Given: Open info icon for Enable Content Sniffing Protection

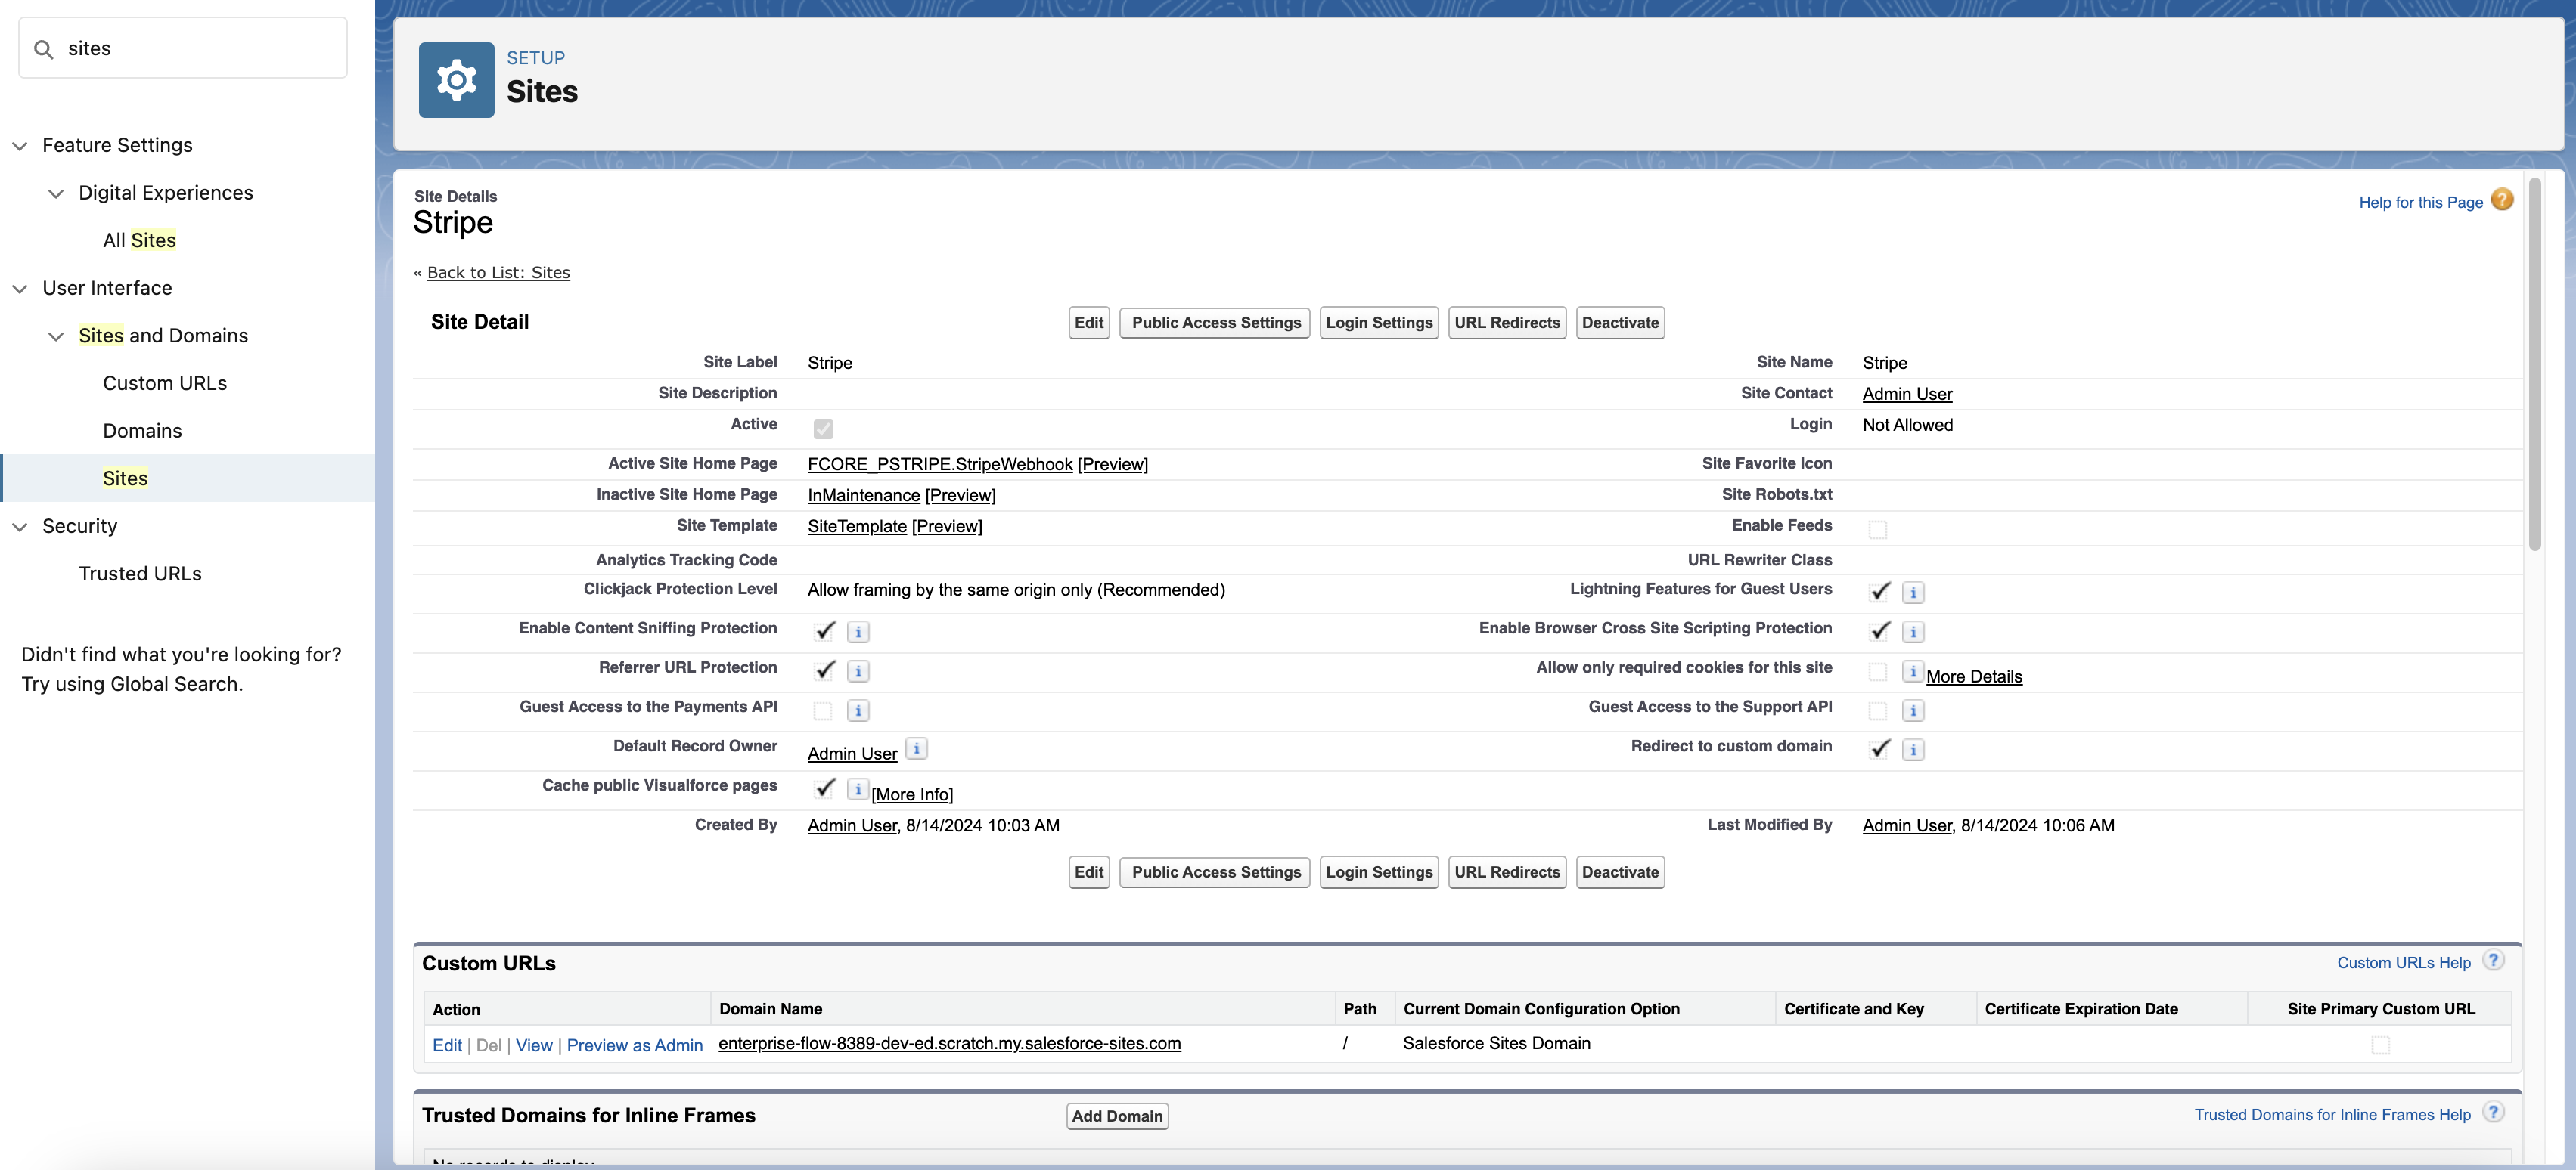Looking at the screenshot, I should (858, 631).
